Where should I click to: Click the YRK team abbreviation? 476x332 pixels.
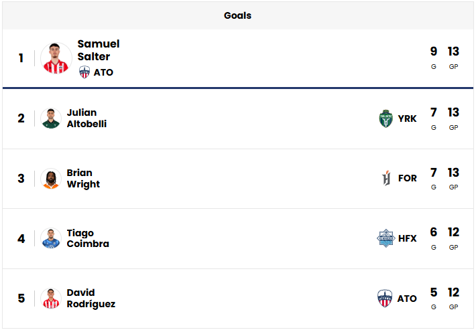pos(407,118)
